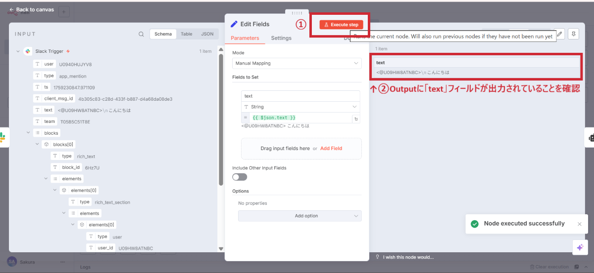Click the INPUT panel vertical scrollbar
Screen dimensions: 594x273
(x=221, y=118)
